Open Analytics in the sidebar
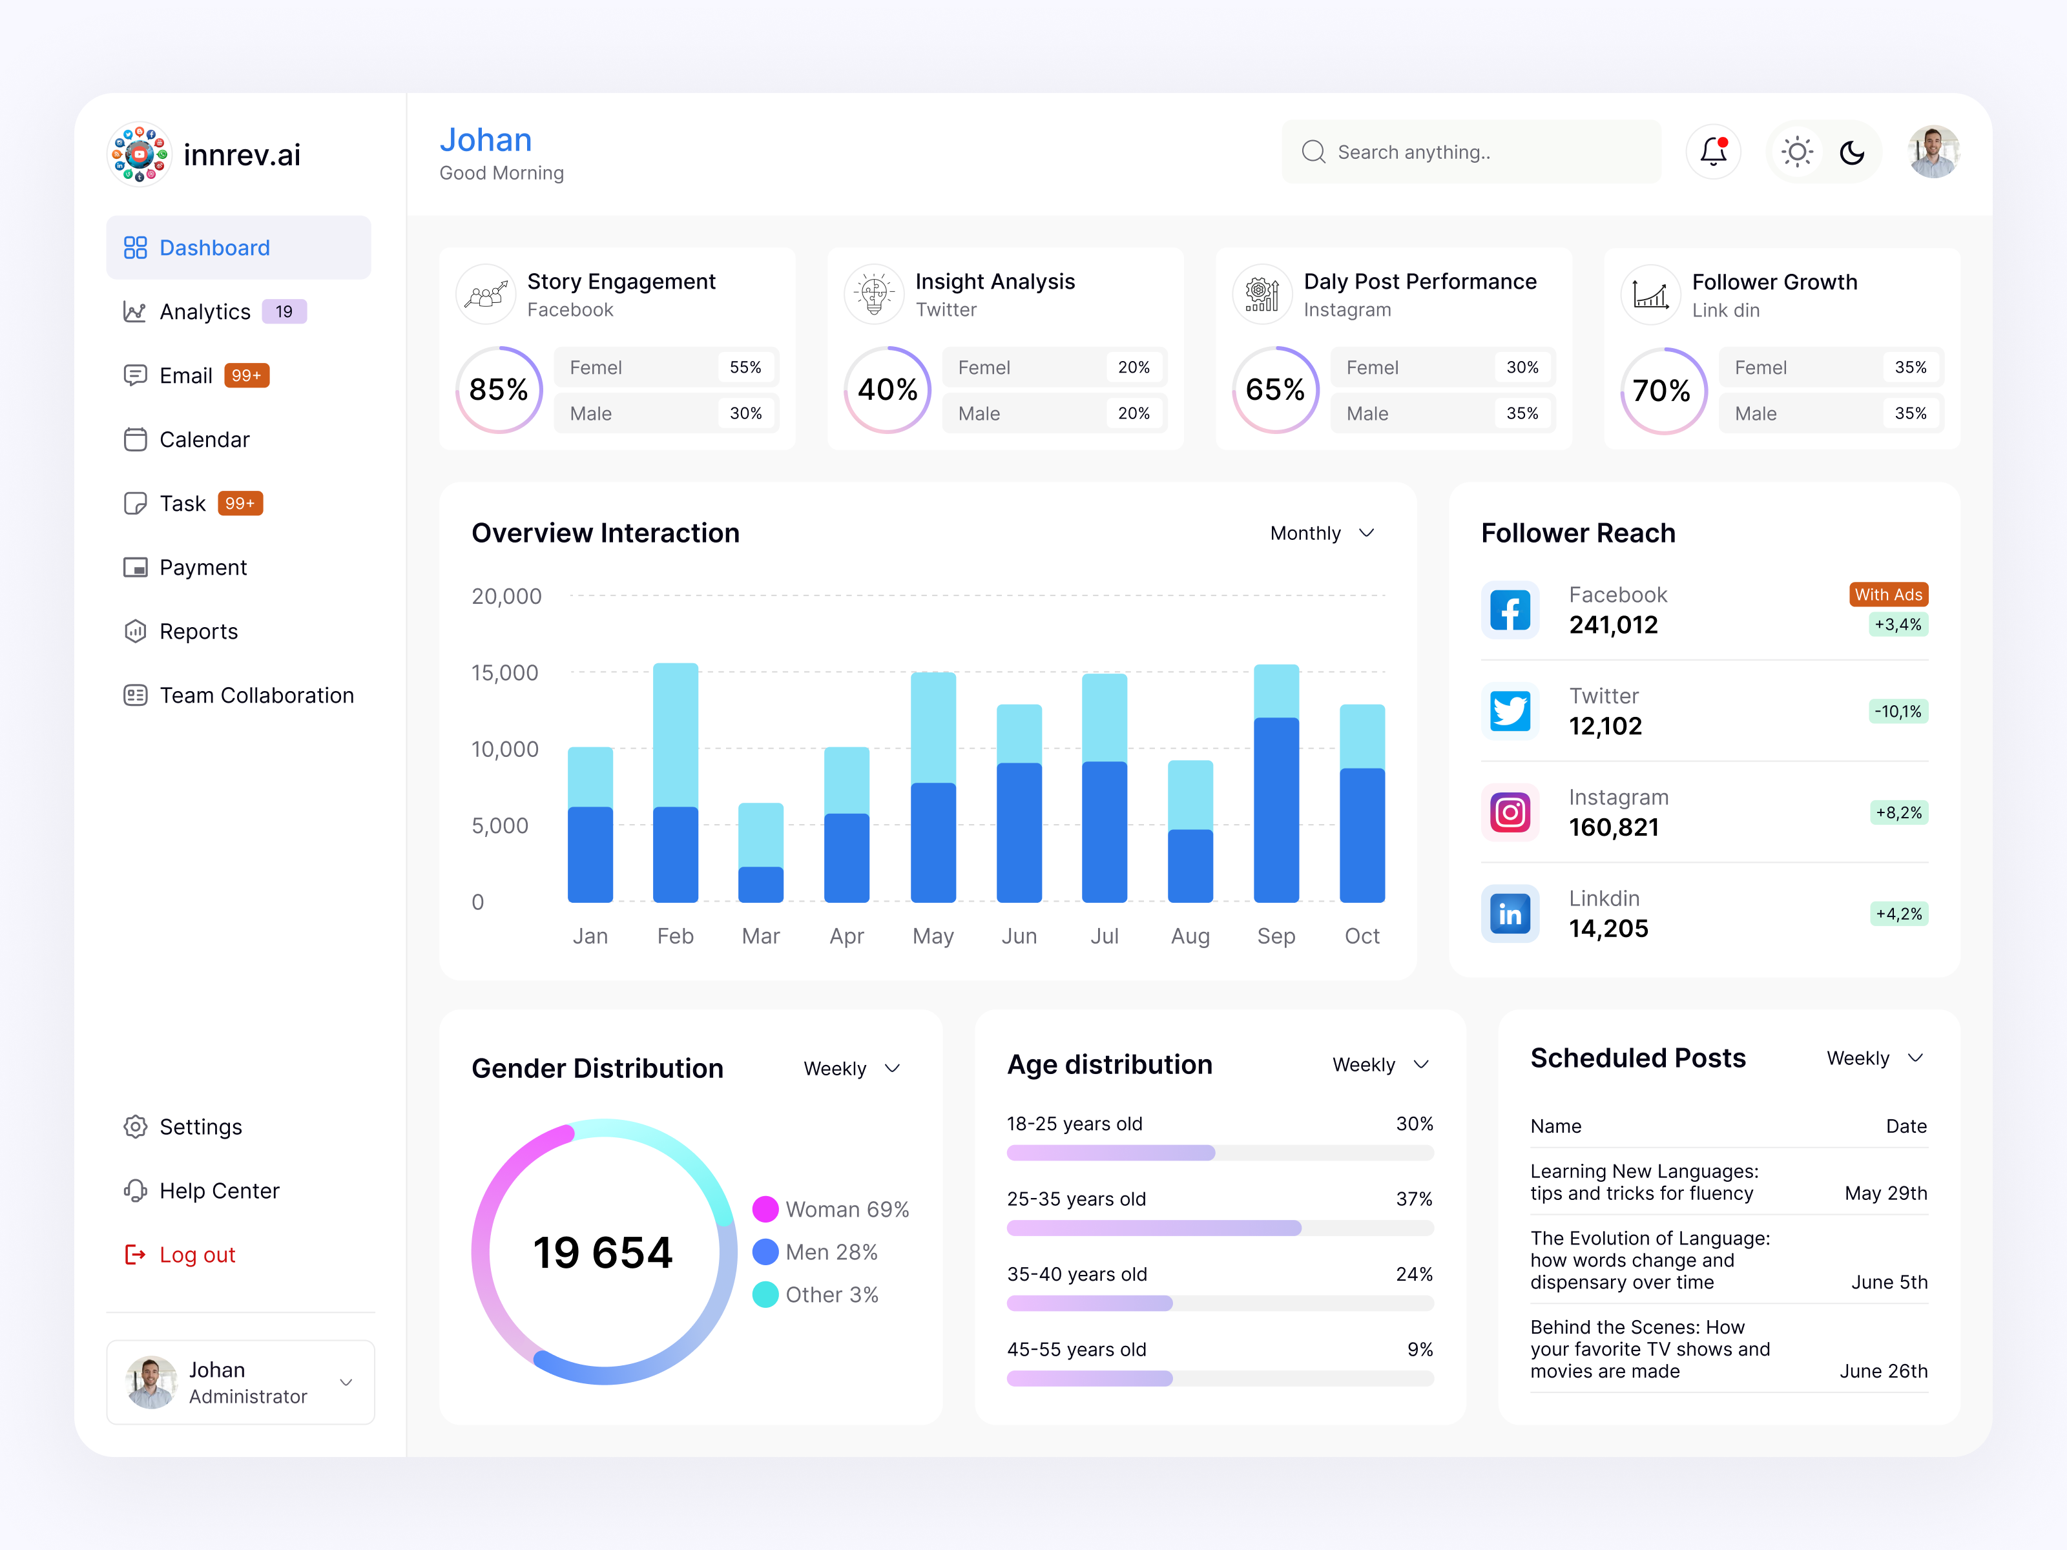Viewport: 2067px width, 1550px height. click(x=205, y=311)
